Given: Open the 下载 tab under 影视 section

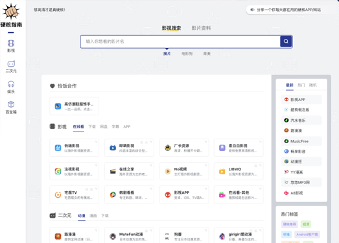Looking at the screenshot, I should coord(92,126).
